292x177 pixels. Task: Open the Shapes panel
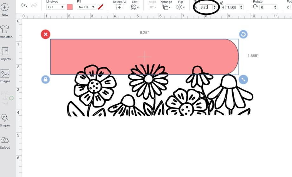4,118
